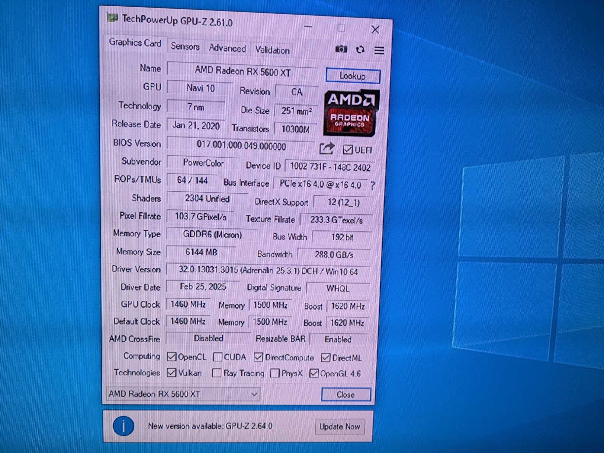
Task: Click GPU Clock row Boost '1620 MHz'
Action: click(348, 306)
